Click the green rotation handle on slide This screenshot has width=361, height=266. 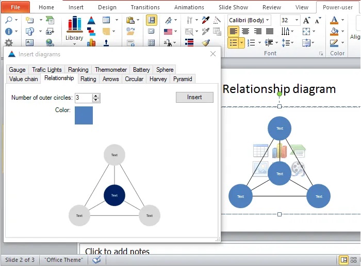click(280, 94)
